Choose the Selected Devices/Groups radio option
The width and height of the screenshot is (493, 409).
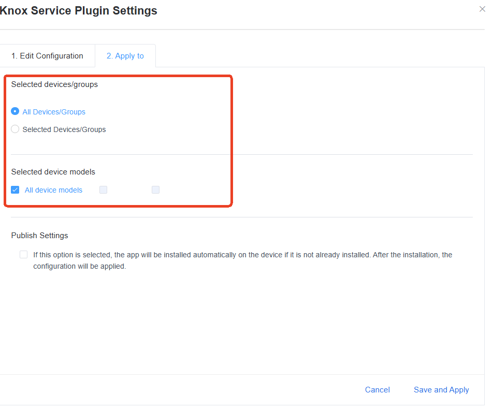[x=15, y=129]
